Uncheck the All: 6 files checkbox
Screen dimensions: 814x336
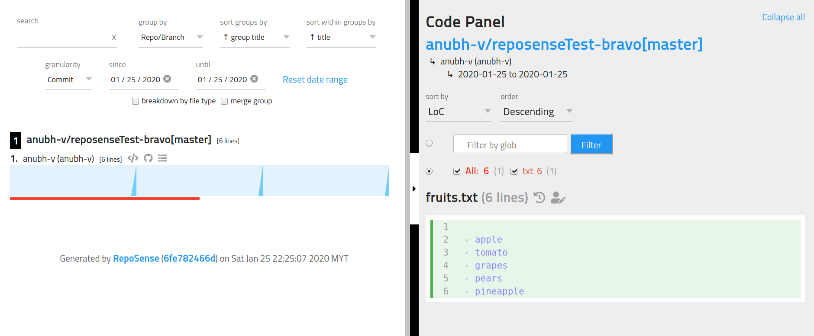coord(457,171)
